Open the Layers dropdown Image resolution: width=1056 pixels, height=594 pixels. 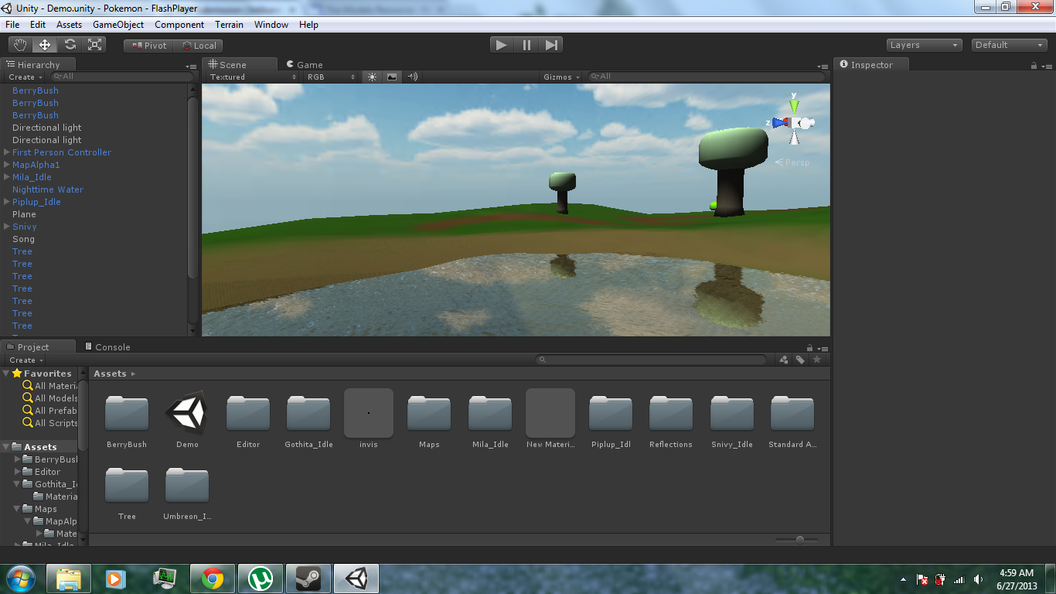coord(924,45)
